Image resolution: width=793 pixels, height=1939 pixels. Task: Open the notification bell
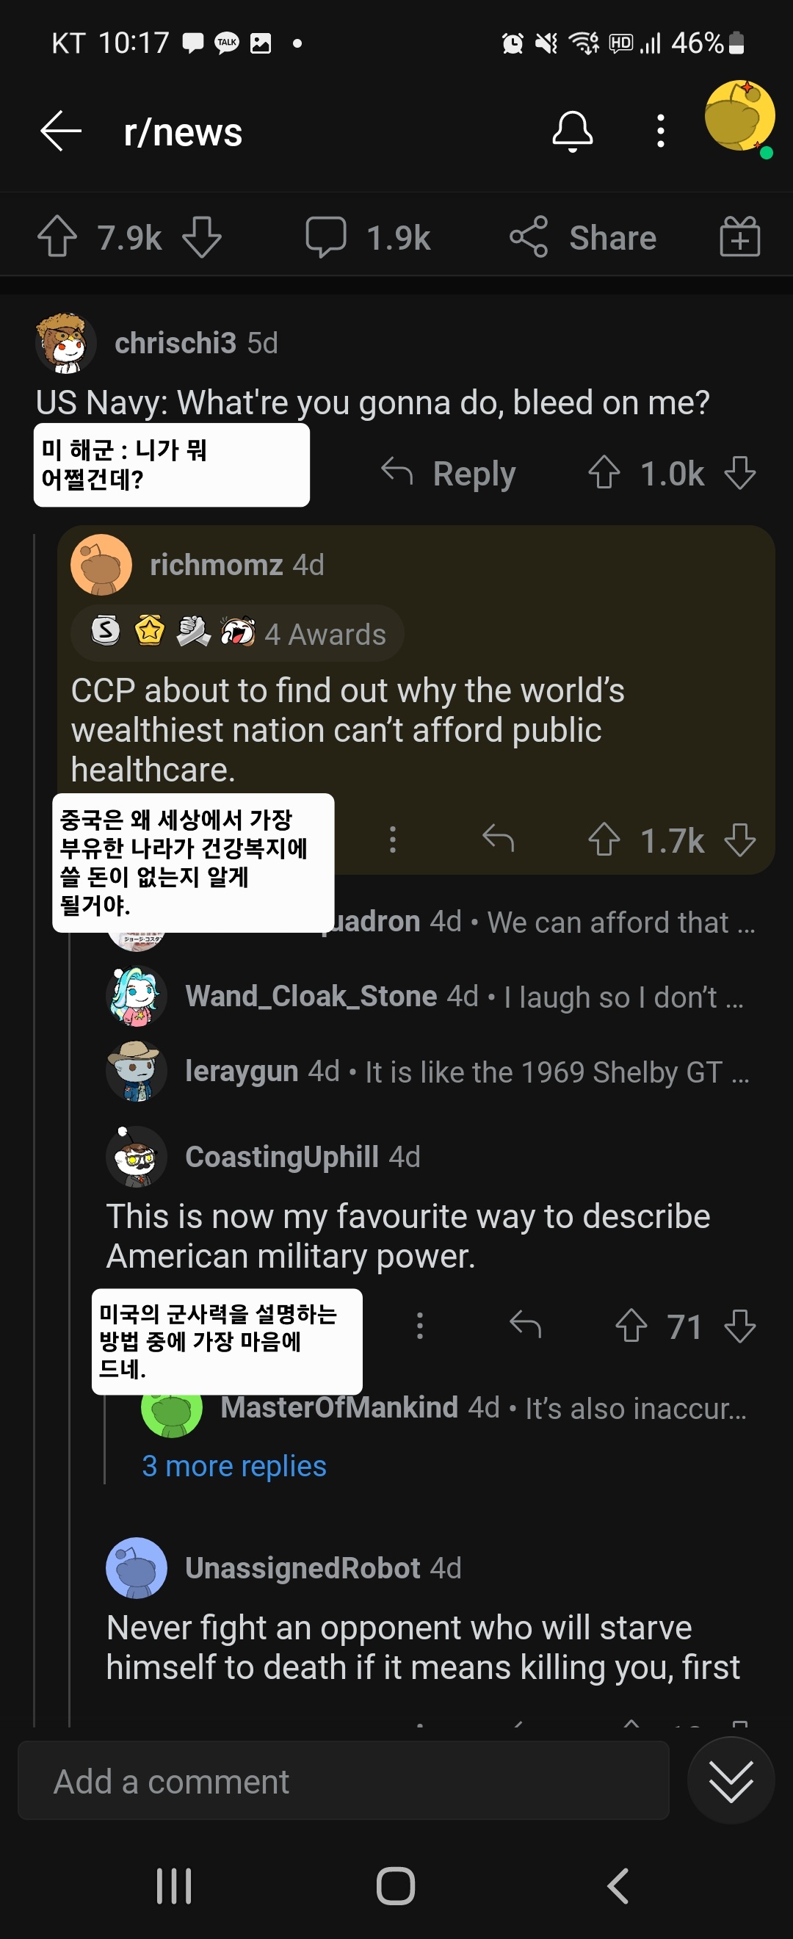coord(572,131)
